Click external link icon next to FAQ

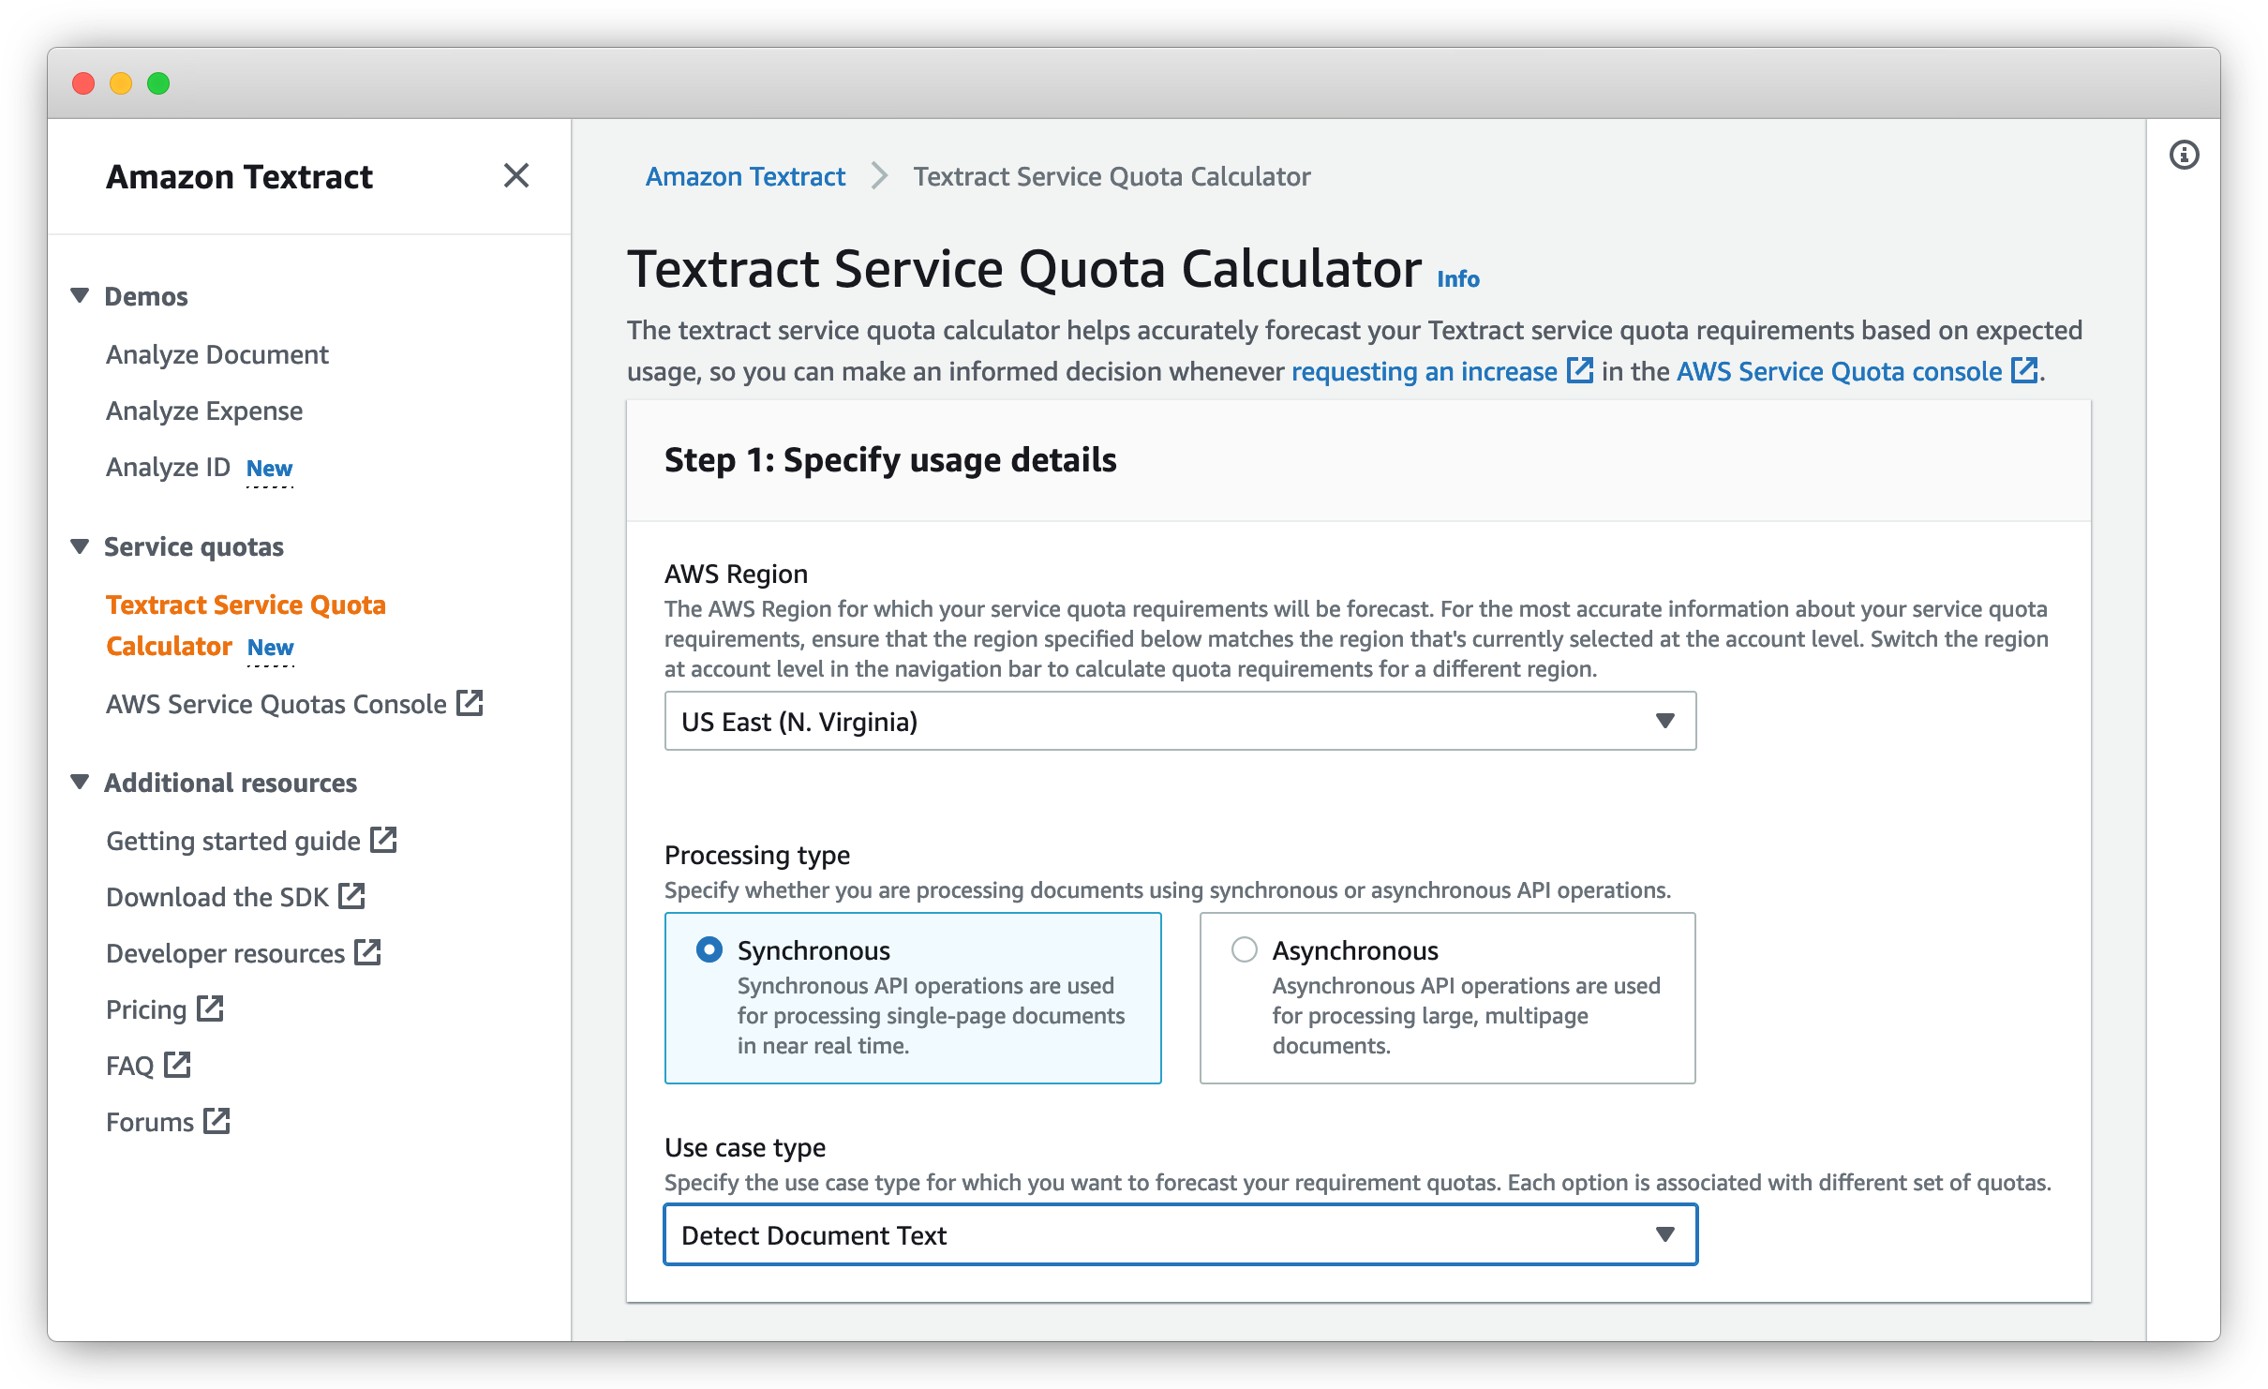click(x=177, y=1065)
